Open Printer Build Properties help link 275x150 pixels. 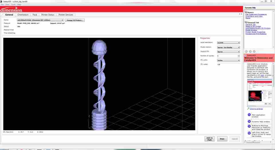(255, 32)
